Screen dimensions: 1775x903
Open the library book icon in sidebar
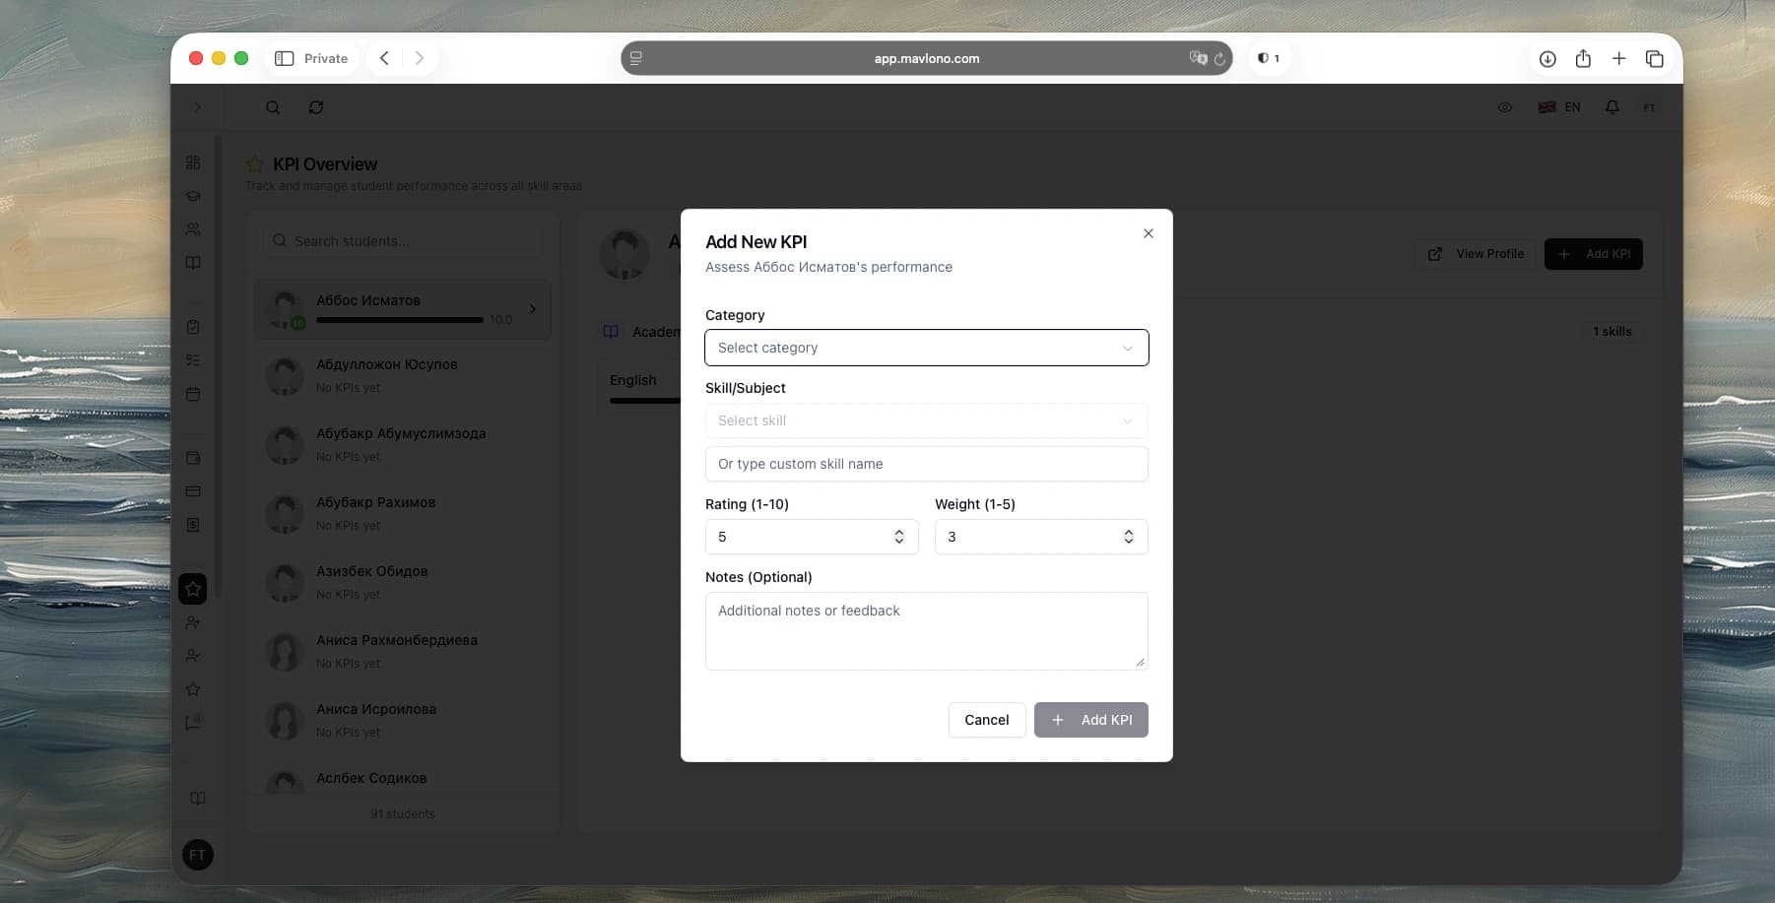193,263
